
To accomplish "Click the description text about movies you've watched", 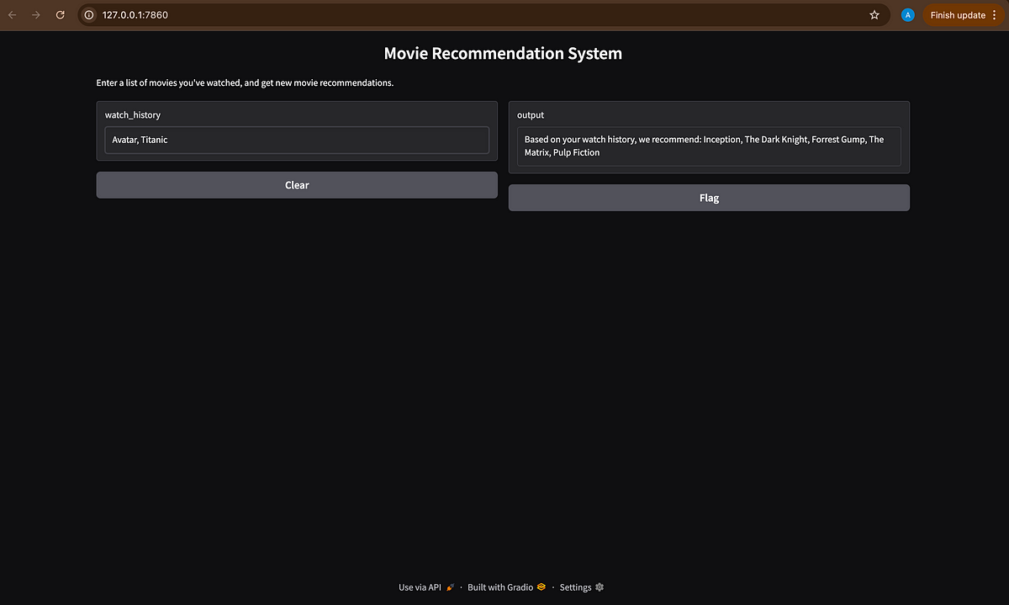I will [x=245, y=83].
